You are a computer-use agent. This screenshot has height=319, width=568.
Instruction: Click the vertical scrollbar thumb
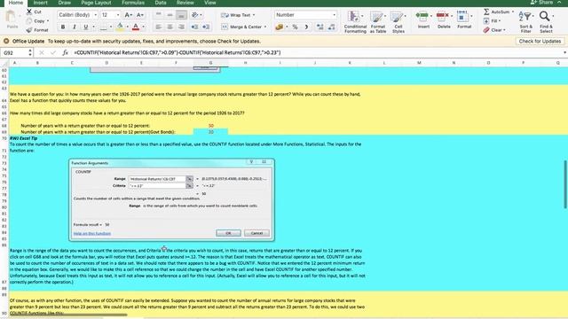(565, 184)
